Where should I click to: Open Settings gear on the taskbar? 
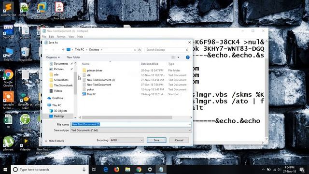pos(150,170)
